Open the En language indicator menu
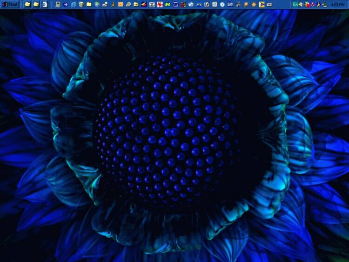The height and width of the screenshot is (262, 349). coord(295,4)
